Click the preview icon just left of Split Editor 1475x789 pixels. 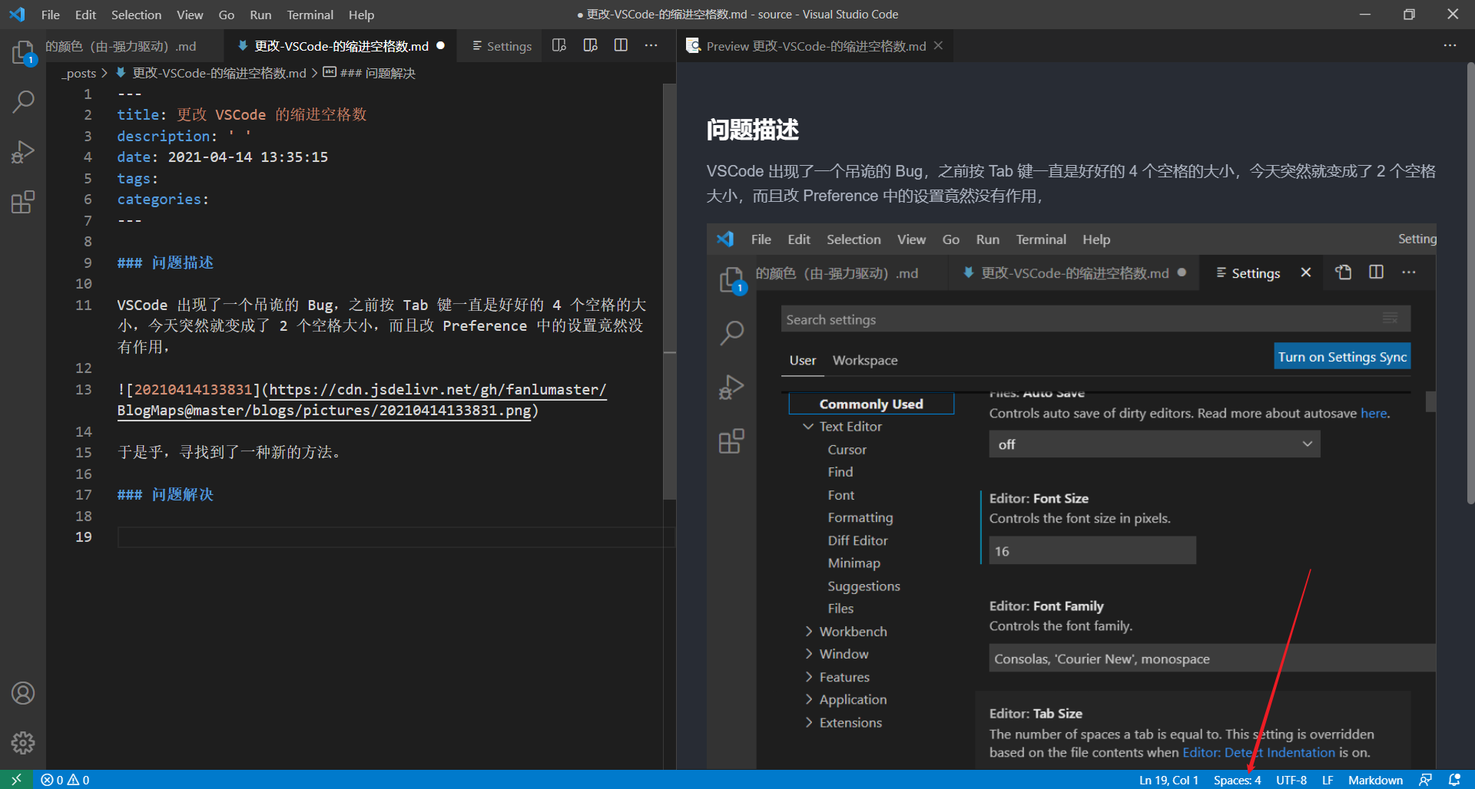point(590,46)
